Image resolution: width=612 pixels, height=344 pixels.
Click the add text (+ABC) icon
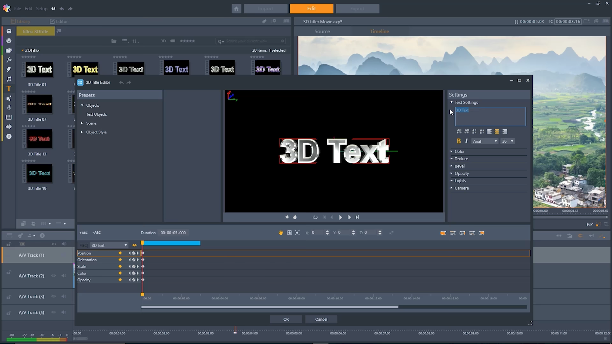click(x=84, y=233)
